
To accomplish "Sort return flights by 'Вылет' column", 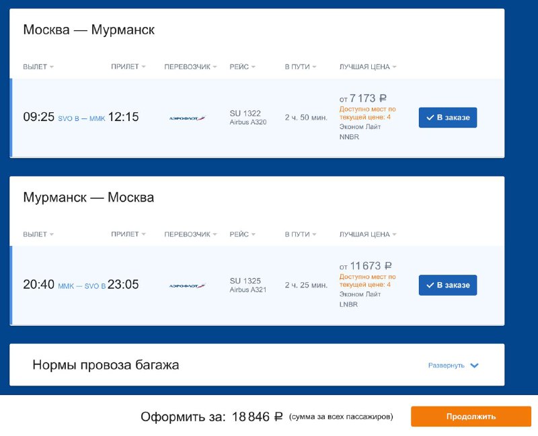I will point(38,234).
